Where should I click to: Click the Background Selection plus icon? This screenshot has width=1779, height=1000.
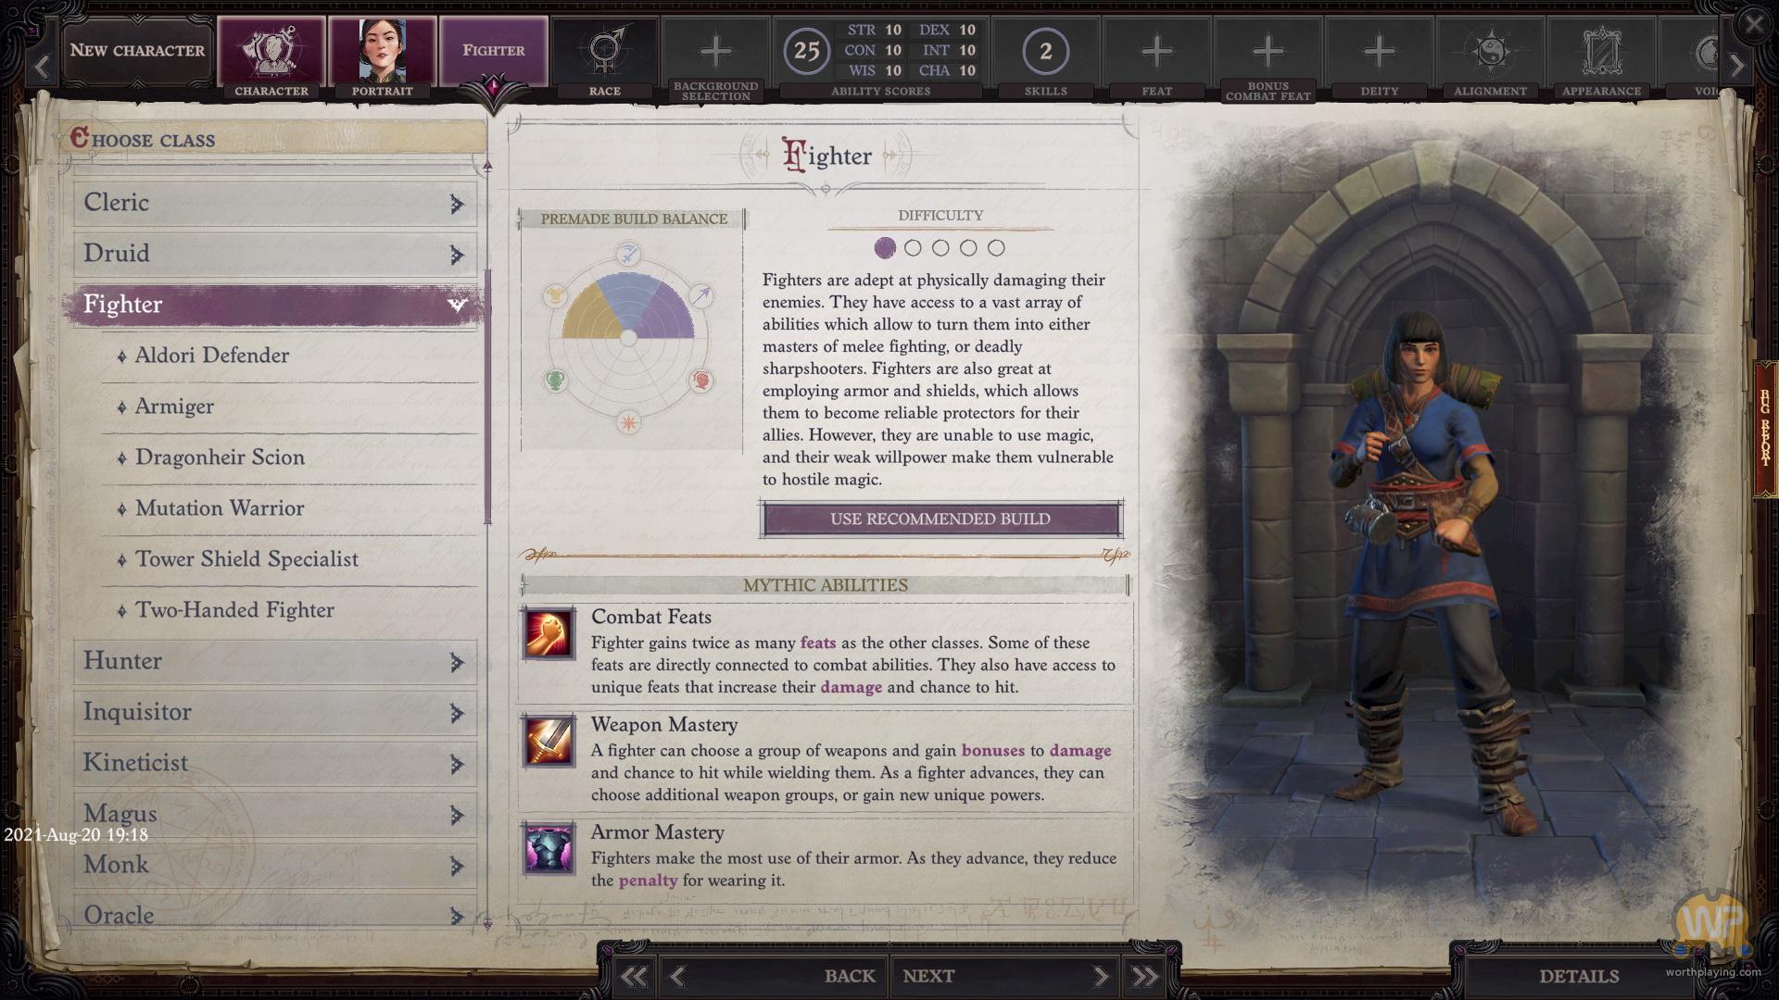[715, 51]
